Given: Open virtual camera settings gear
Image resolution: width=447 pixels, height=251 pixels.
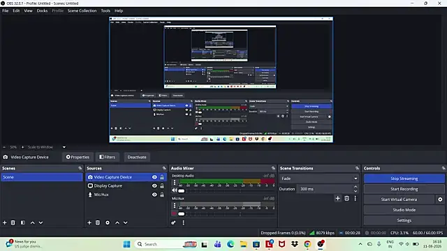Looking at the screenshot, I should pyautogui.click(x=440, y=199).
